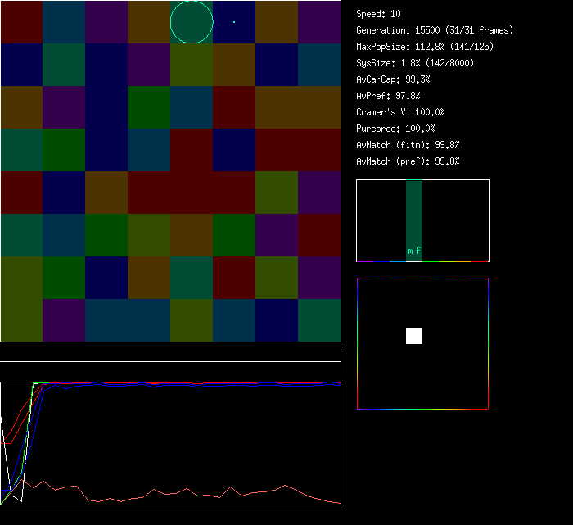Click the AvMatch (pref) statistic
Image resolution: width=573 pixels, height=525 pixels.
pyautogui.click(x=408, y=161)
